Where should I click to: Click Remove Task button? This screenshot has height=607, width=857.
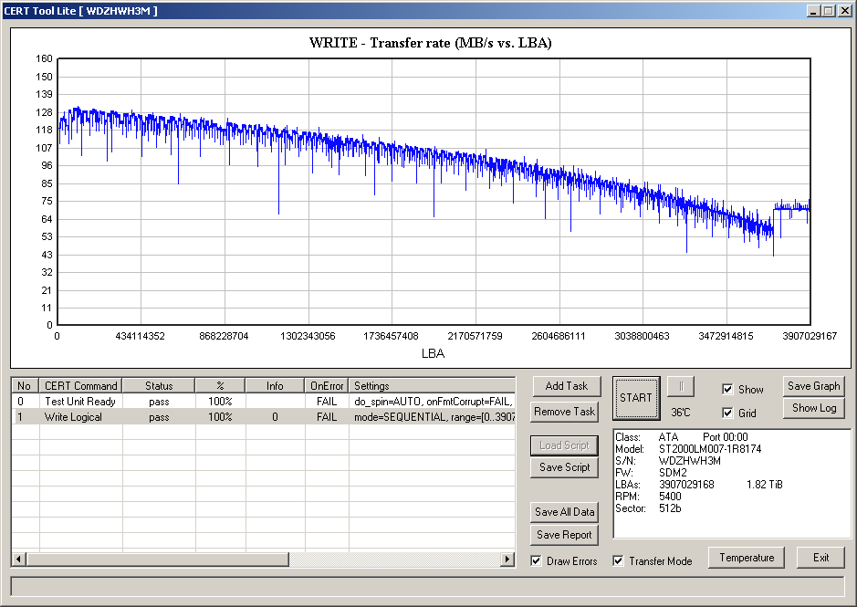coord(566,412)
